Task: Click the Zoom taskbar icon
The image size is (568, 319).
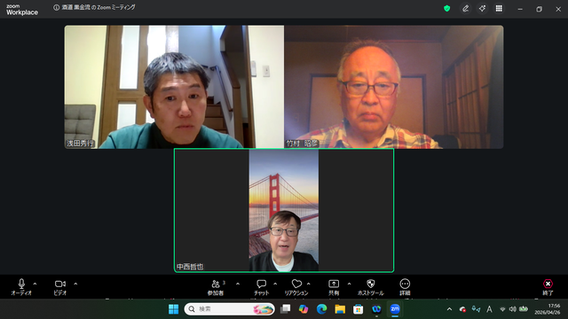Action: click(x=395, y=309)
